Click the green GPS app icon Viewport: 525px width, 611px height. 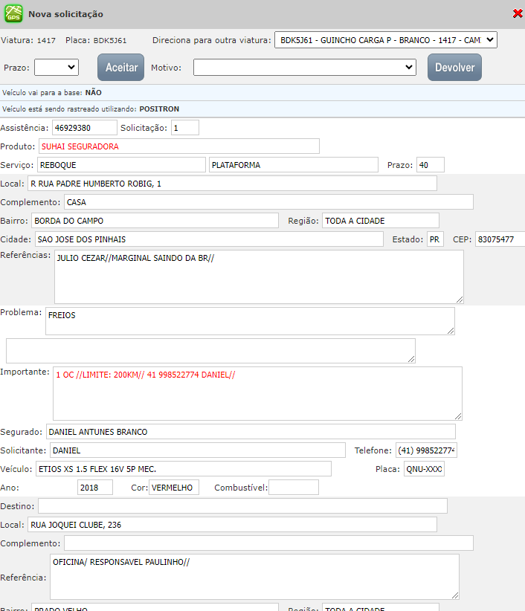point(13,14)
